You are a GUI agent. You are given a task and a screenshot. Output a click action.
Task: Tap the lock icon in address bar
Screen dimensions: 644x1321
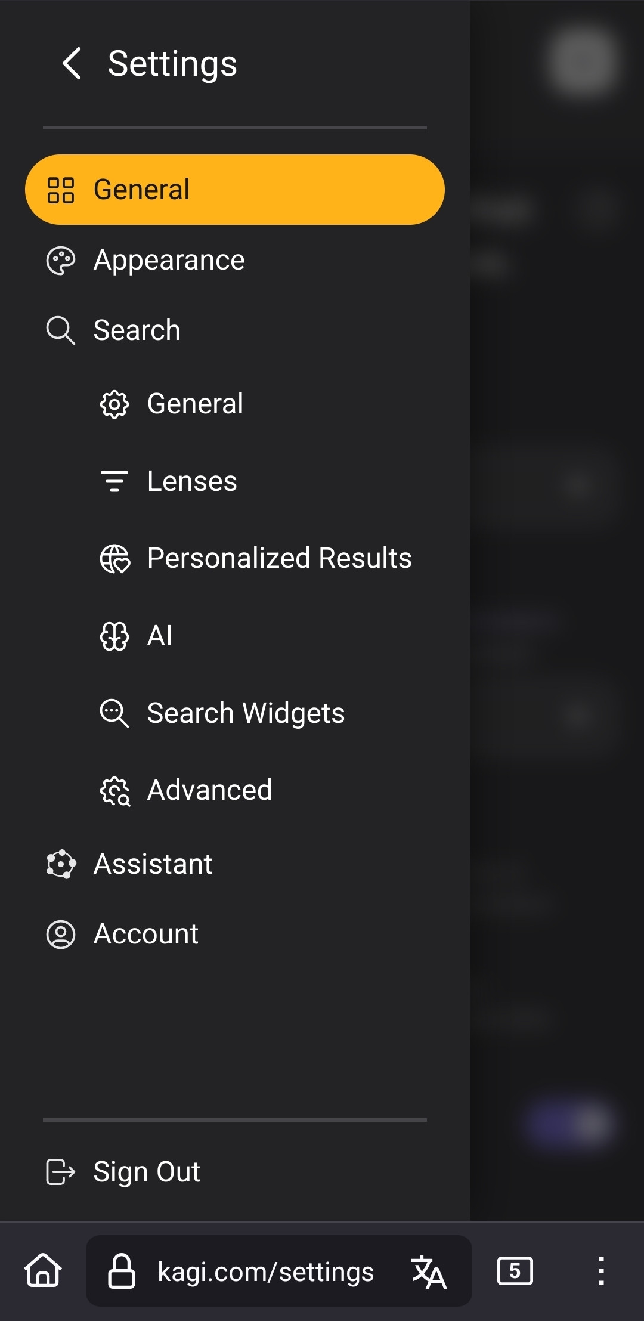click(x=122, y=1271)
